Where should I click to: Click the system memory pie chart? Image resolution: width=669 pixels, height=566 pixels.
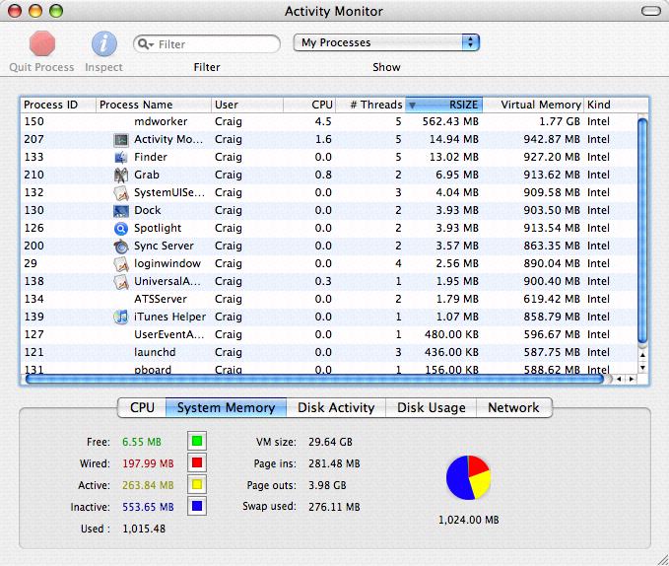[468, 477]
